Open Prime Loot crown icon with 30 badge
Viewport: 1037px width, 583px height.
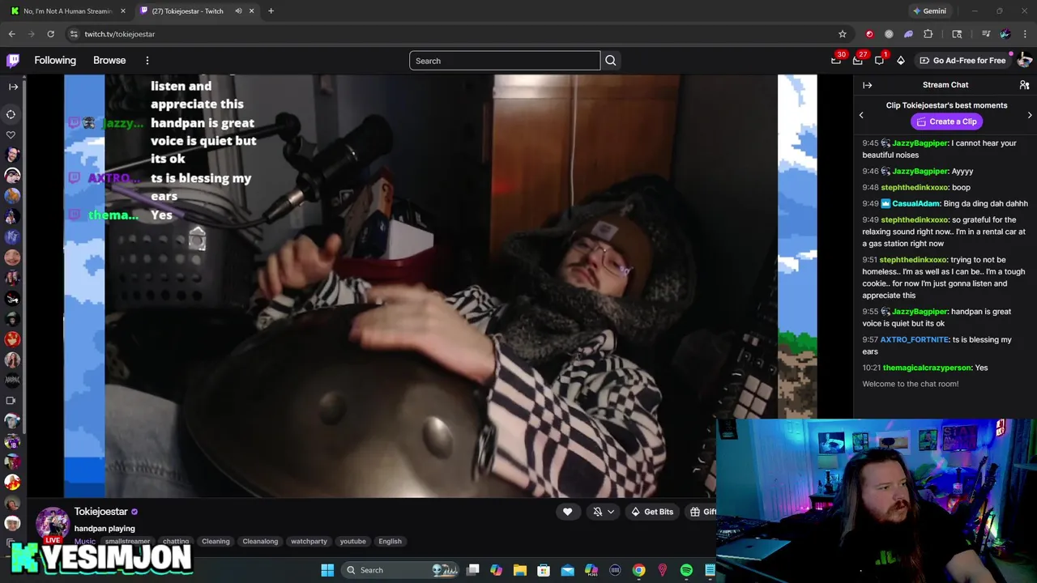pos(836,60)
